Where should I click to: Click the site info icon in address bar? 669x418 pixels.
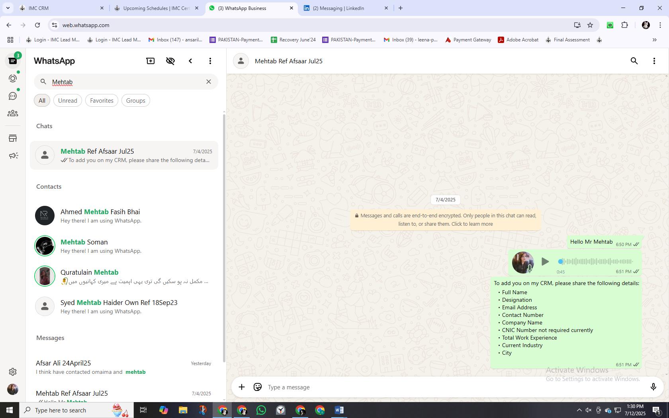(x=55, y=25)
